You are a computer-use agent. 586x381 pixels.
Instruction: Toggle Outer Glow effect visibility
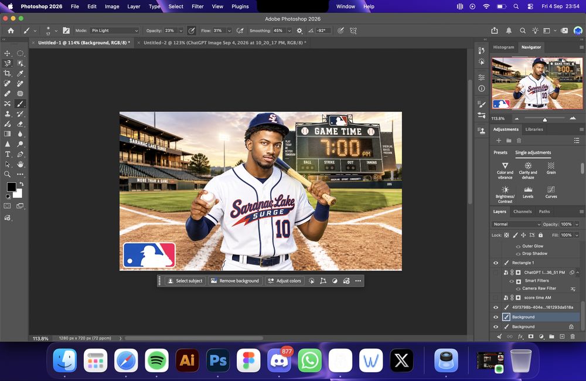coord(518,246)
